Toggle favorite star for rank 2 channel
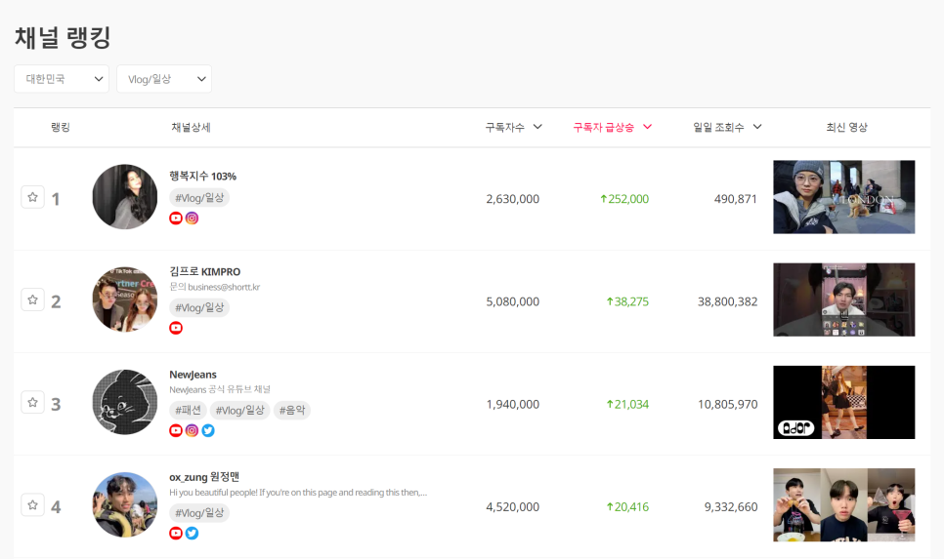 [32, 299]
